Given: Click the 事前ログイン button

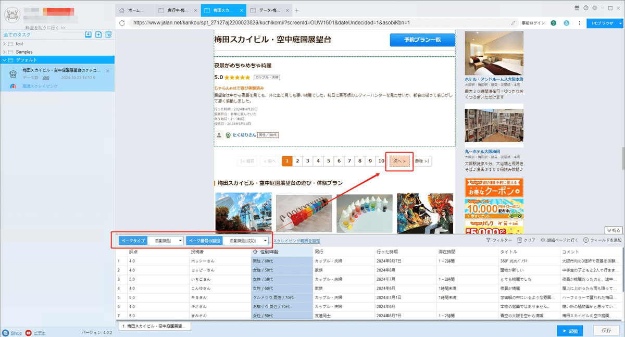Looking at the screenshot, I should (x=533, y=23).
